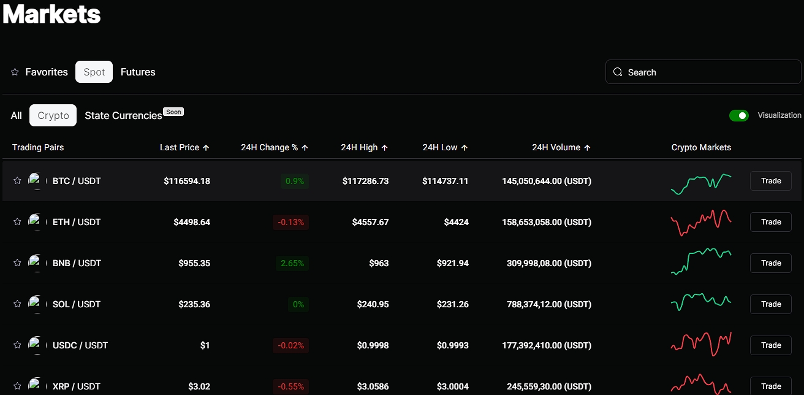
Task: Select the Crypto filter
Action: (x=53, y=115)
